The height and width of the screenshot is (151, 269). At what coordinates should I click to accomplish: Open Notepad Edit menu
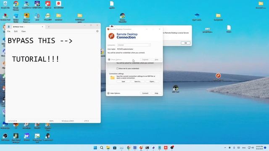point(16,31)
